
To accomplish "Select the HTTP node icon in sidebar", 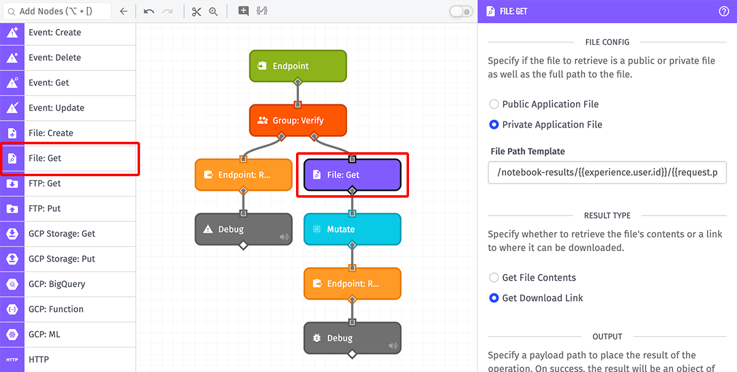I will tap(12, 359).
